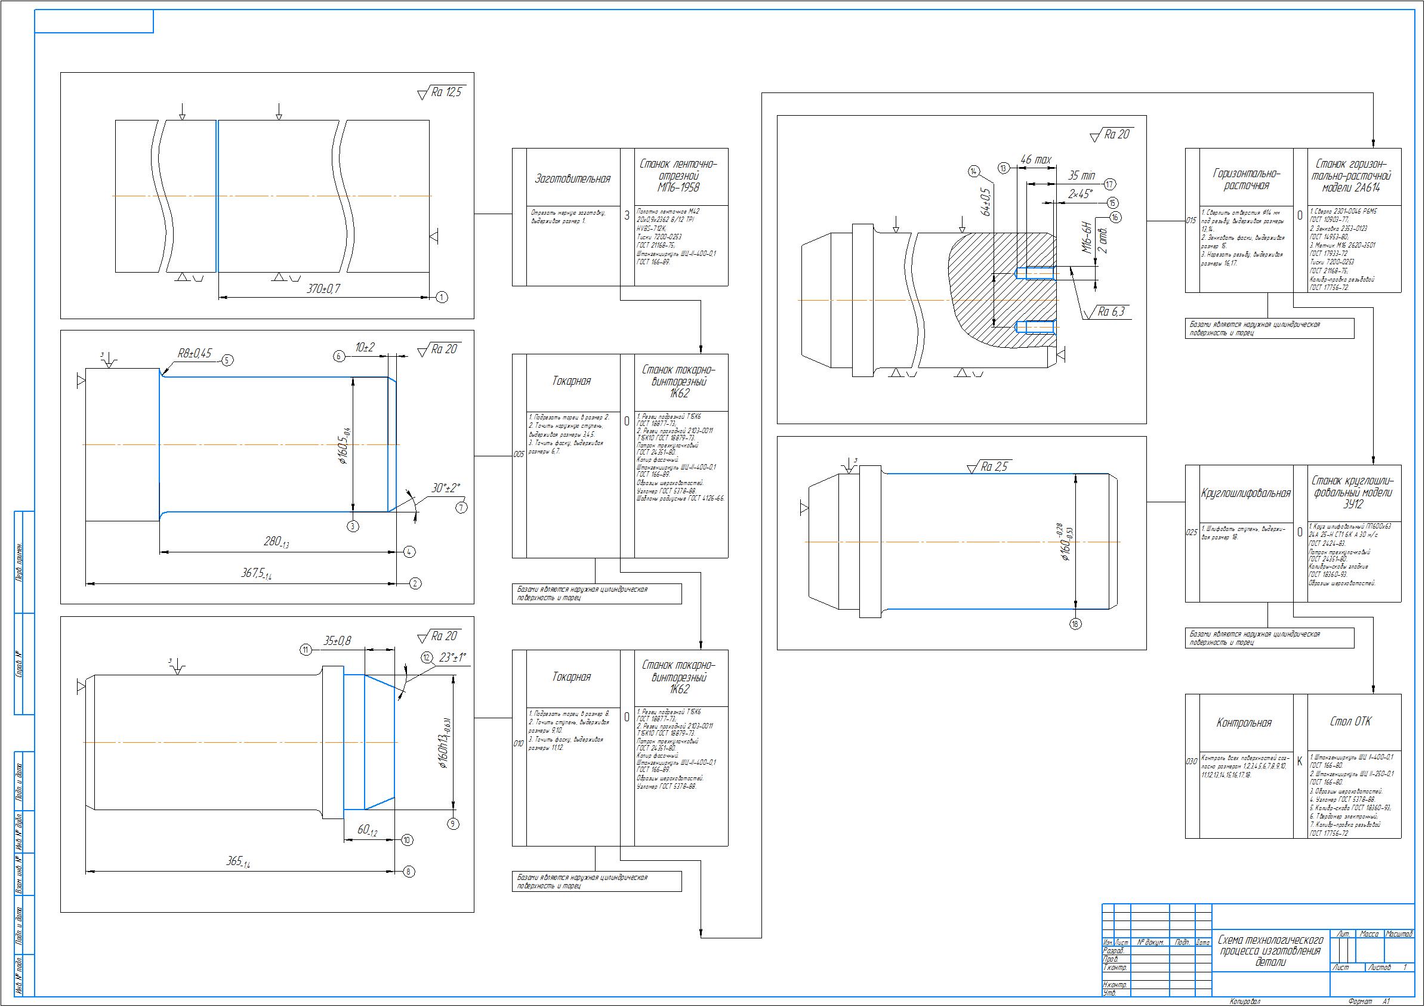Click position balloon number 5
1425x1007 pixels.
click(x=227, y=360)
